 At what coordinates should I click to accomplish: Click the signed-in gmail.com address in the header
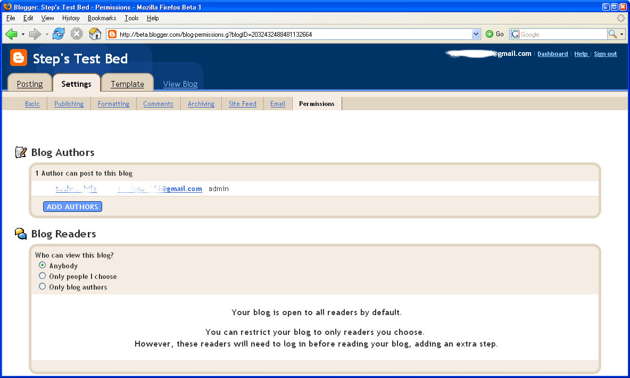click(488, 53)
